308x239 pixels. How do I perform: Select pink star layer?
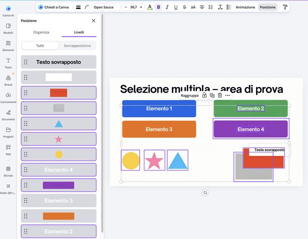coord(59,139)
